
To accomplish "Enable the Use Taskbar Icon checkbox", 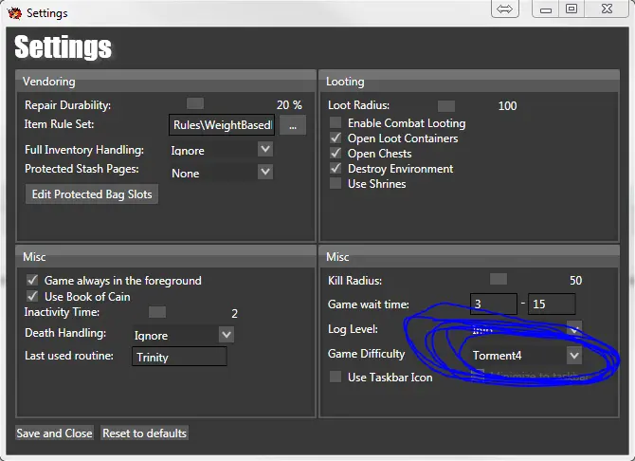I will pos(336,378).
